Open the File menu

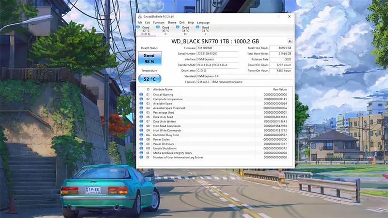pyautogui.click(x=140, y=22)
